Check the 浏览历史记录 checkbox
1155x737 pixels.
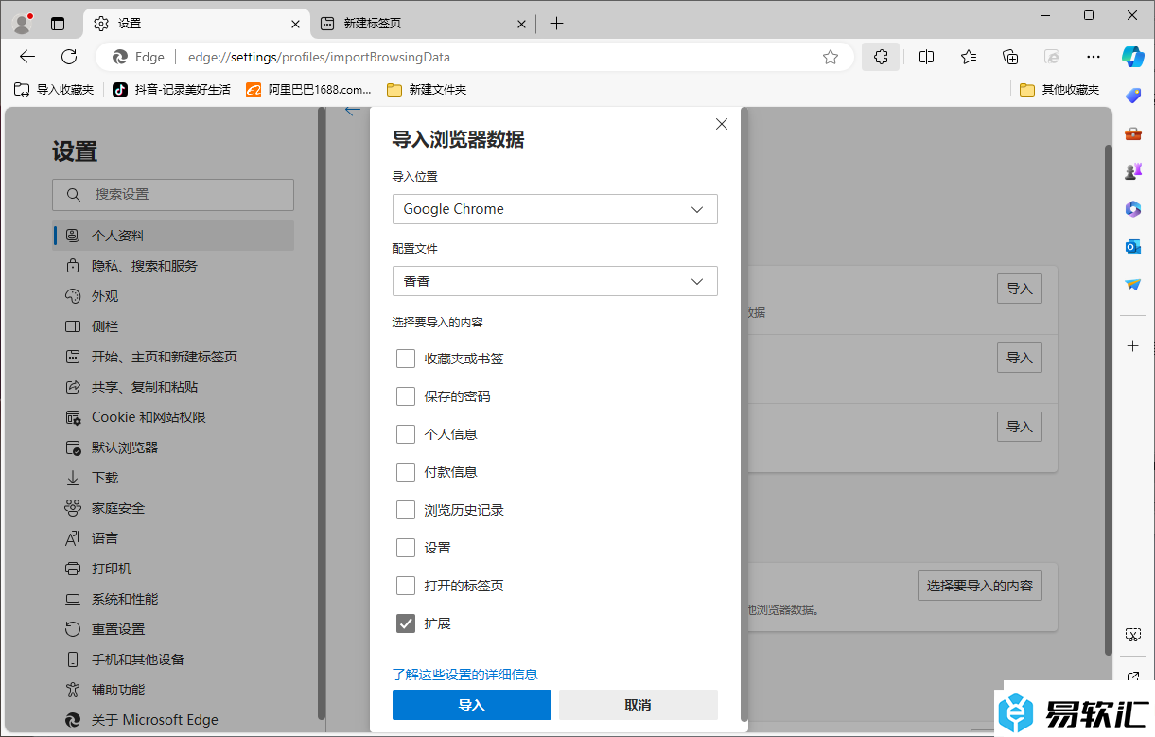tap(406, 510)
